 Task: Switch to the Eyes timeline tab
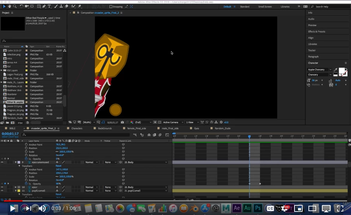point(197,129)
